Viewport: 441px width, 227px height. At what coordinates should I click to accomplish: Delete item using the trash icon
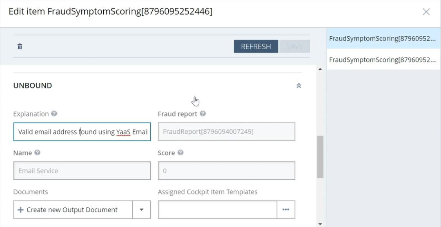[20, 46]
